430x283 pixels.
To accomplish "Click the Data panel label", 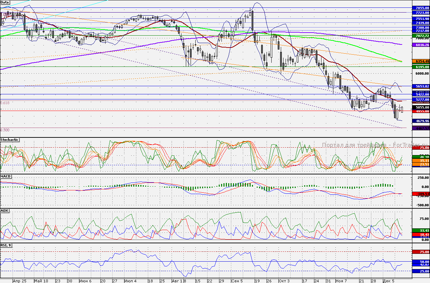I will pos(5,2).
